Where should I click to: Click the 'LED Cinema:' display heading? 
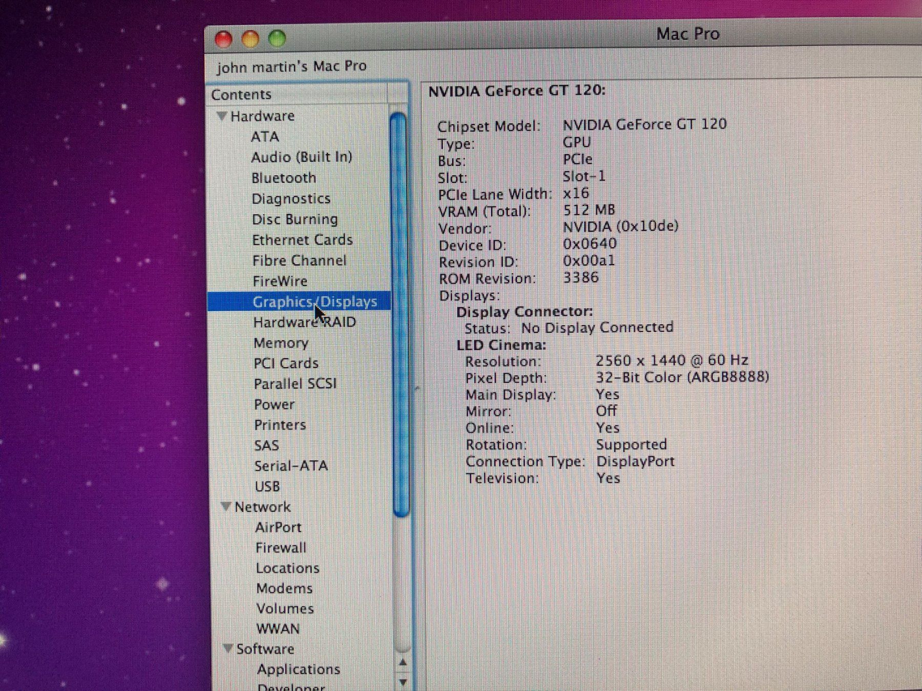click(x=501, y=345)
